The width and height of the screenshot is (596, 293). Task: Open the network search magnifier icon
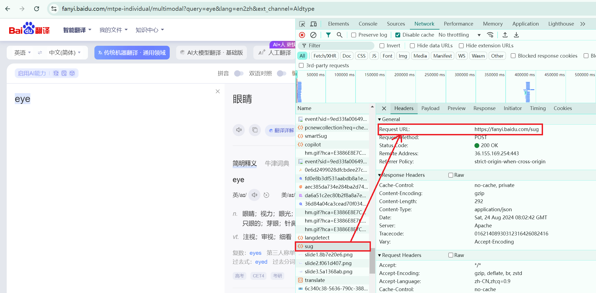click(x=339, y=35)
